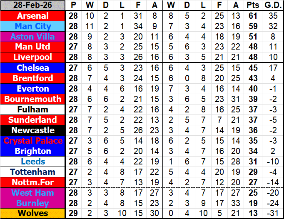
Task: Click the West Ham team cell
Action: [33, 193]
